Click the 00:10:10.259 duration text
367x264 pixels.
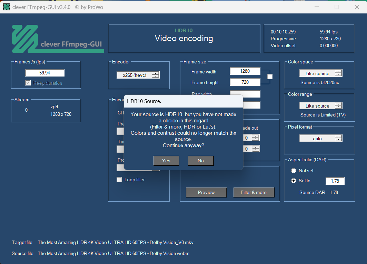point(283,32)
